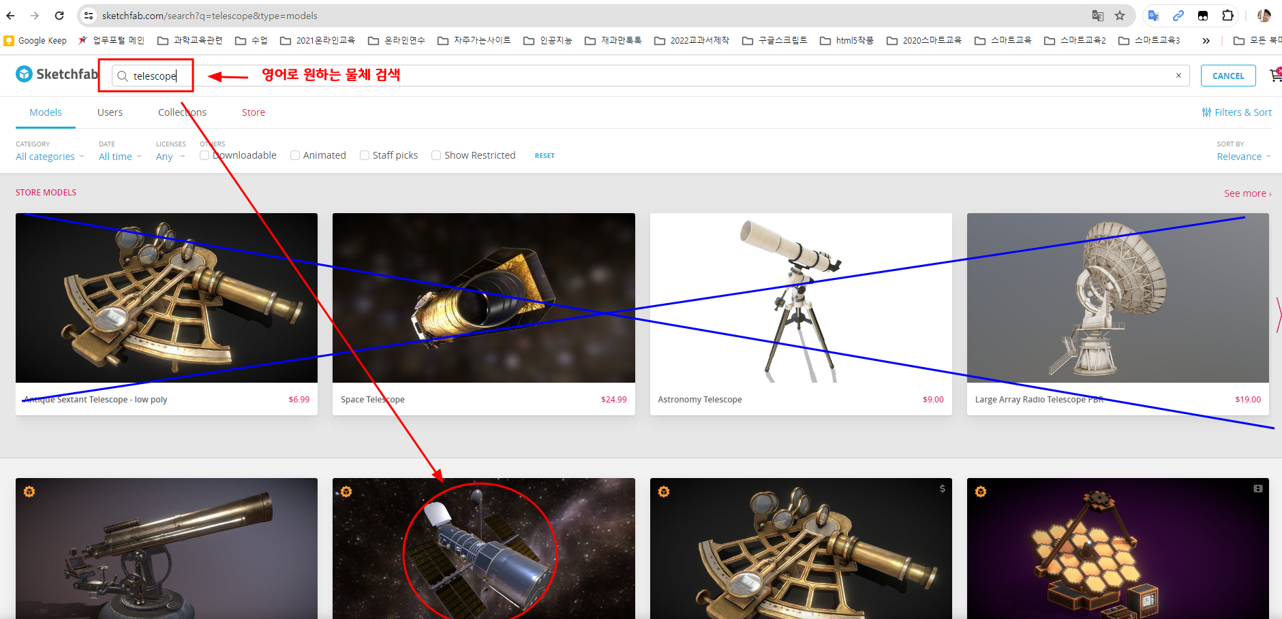Open the Hubble telescope model thumbnail

click(484, 548)
